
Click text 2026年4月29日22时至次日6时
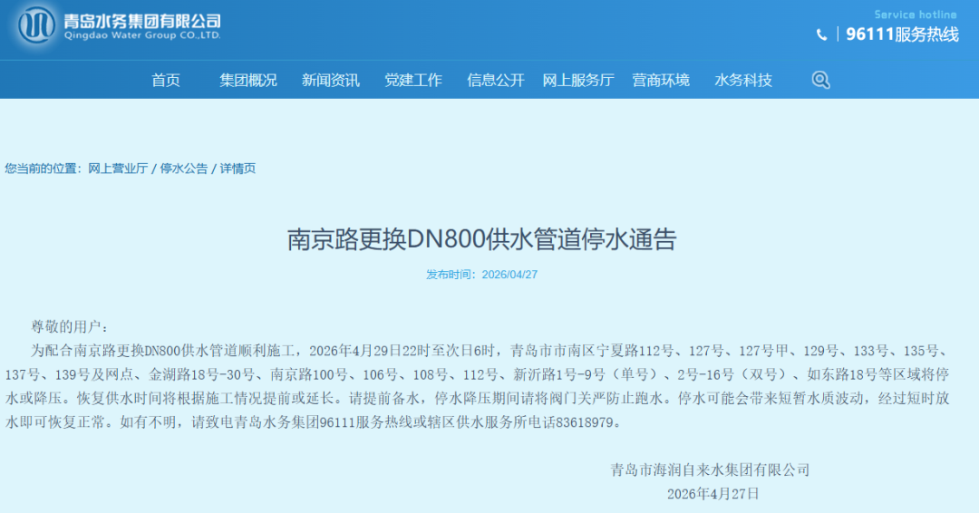pyautogui.click(x=402, y=351)
